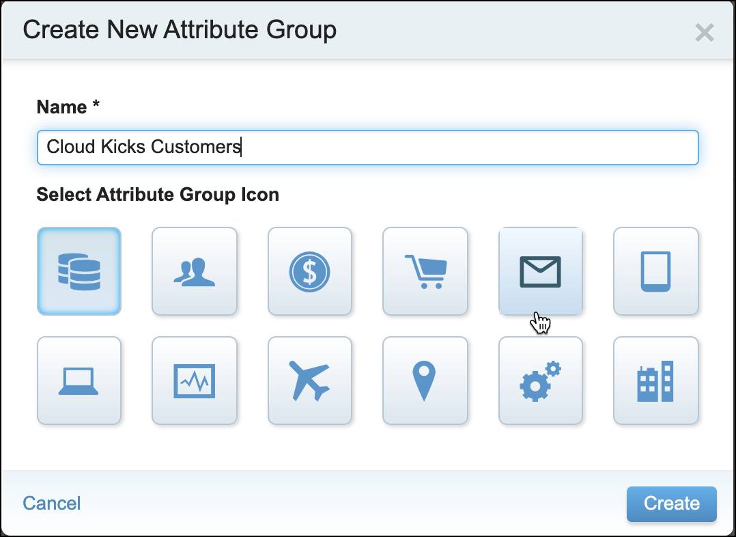Pick the dollar sign coin icon
Screen dimensions: 736x537
tap(310, 271)
